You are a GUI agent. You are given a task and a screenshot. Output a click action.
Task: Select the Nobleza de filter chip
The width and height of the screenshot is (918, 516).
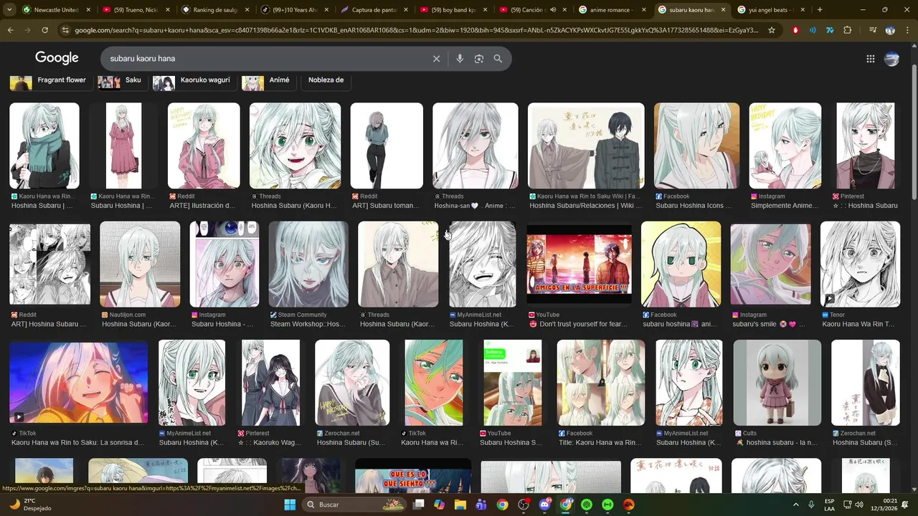click(x=326, y=80)
